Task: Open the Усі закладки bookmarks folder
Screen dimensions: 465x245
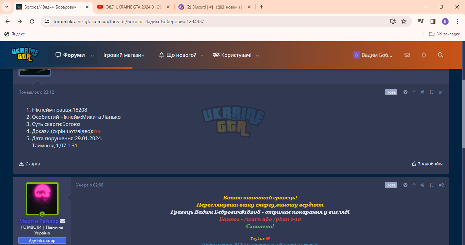Action: [445, 34]
